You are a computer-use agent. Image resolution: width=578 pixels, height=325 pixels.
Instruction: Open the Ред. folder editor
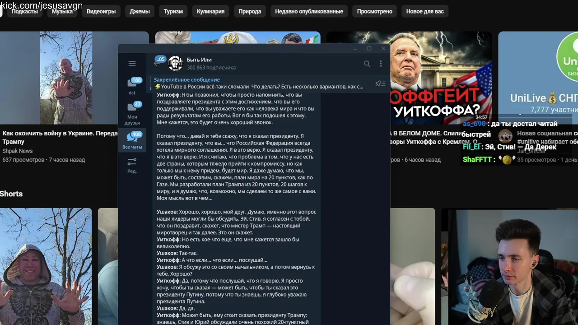[x=132, y=165]
